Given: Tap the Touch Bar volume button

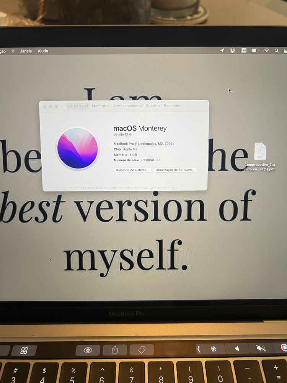Looking at the screenshot, I should (x=237, y=348).
